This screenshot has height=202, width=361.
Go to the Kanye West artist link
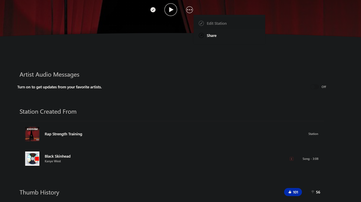tap(53, 161)
